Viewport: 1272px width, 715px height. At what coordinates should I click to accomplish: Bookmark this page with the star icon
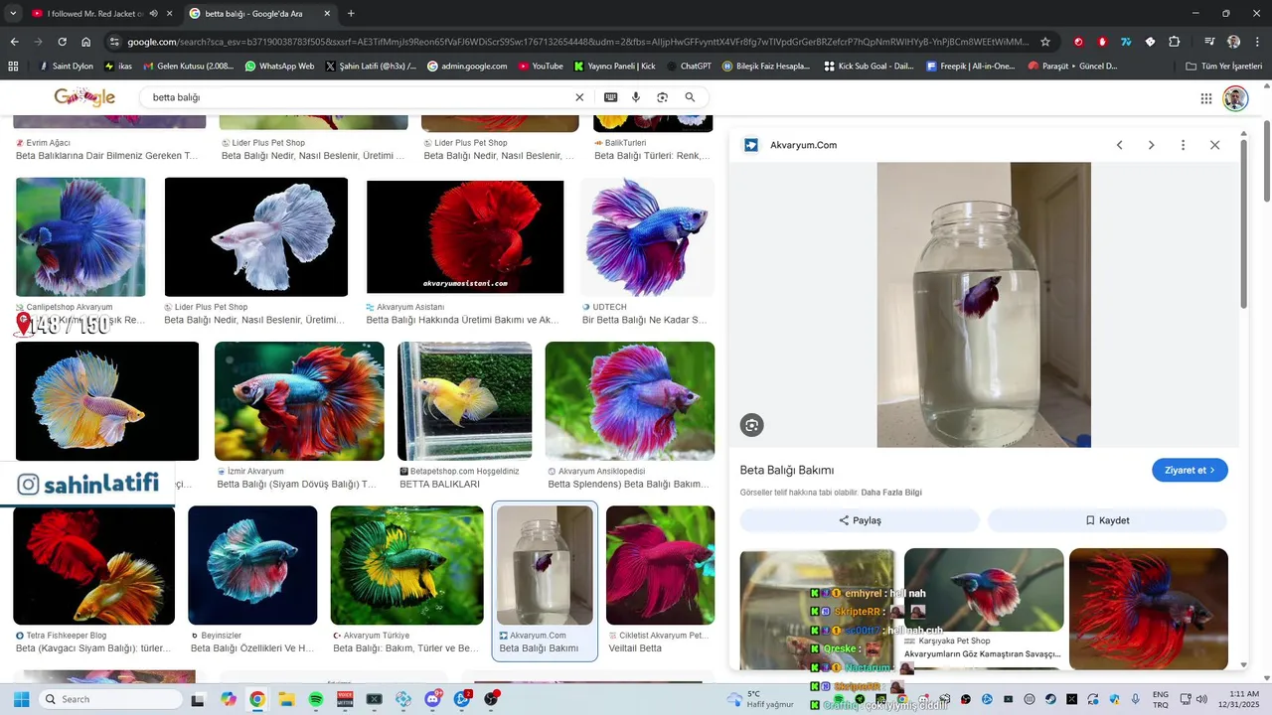[1045, 42]
